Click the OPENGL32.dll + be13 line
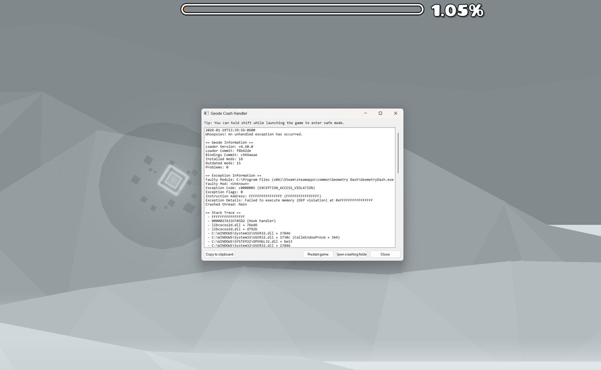Image resolution: width=601 pixels, height=370 pixels. coord(250,241)
